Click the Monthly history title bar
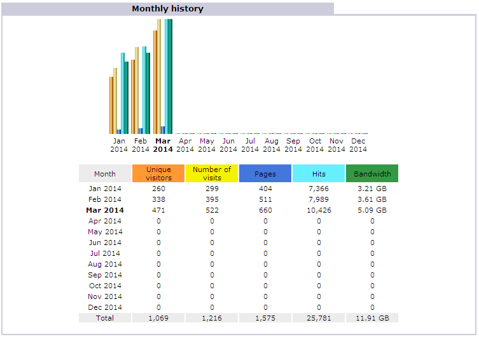Viewport: 479px width, 339px height. (x=168, y=9)
